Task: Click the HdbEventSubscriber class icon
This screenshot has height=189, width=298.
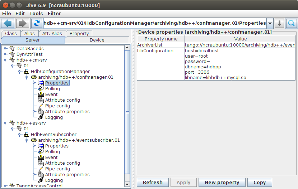Action: coord(27,134)
